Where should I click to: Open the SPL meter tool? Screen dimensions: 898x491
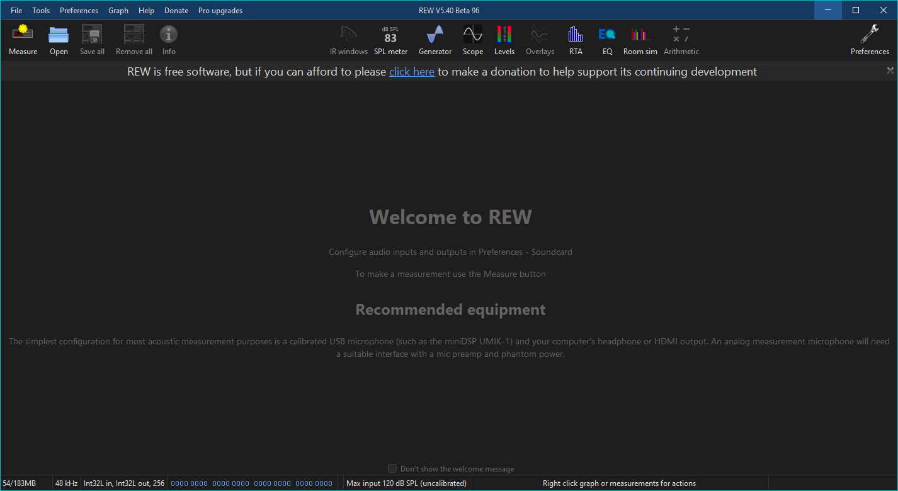coord(390,40)
